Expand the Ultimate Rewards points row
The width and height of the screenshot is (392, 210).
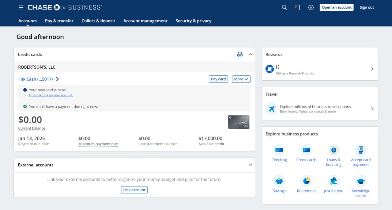coord(372,69)
